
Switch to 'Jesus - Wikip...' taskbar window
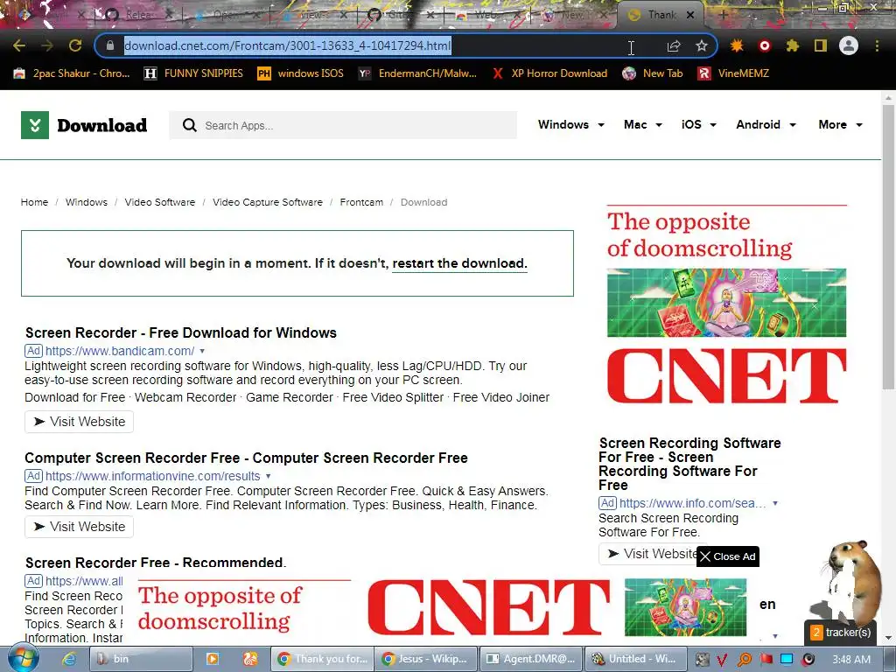[x=426, y=659]
